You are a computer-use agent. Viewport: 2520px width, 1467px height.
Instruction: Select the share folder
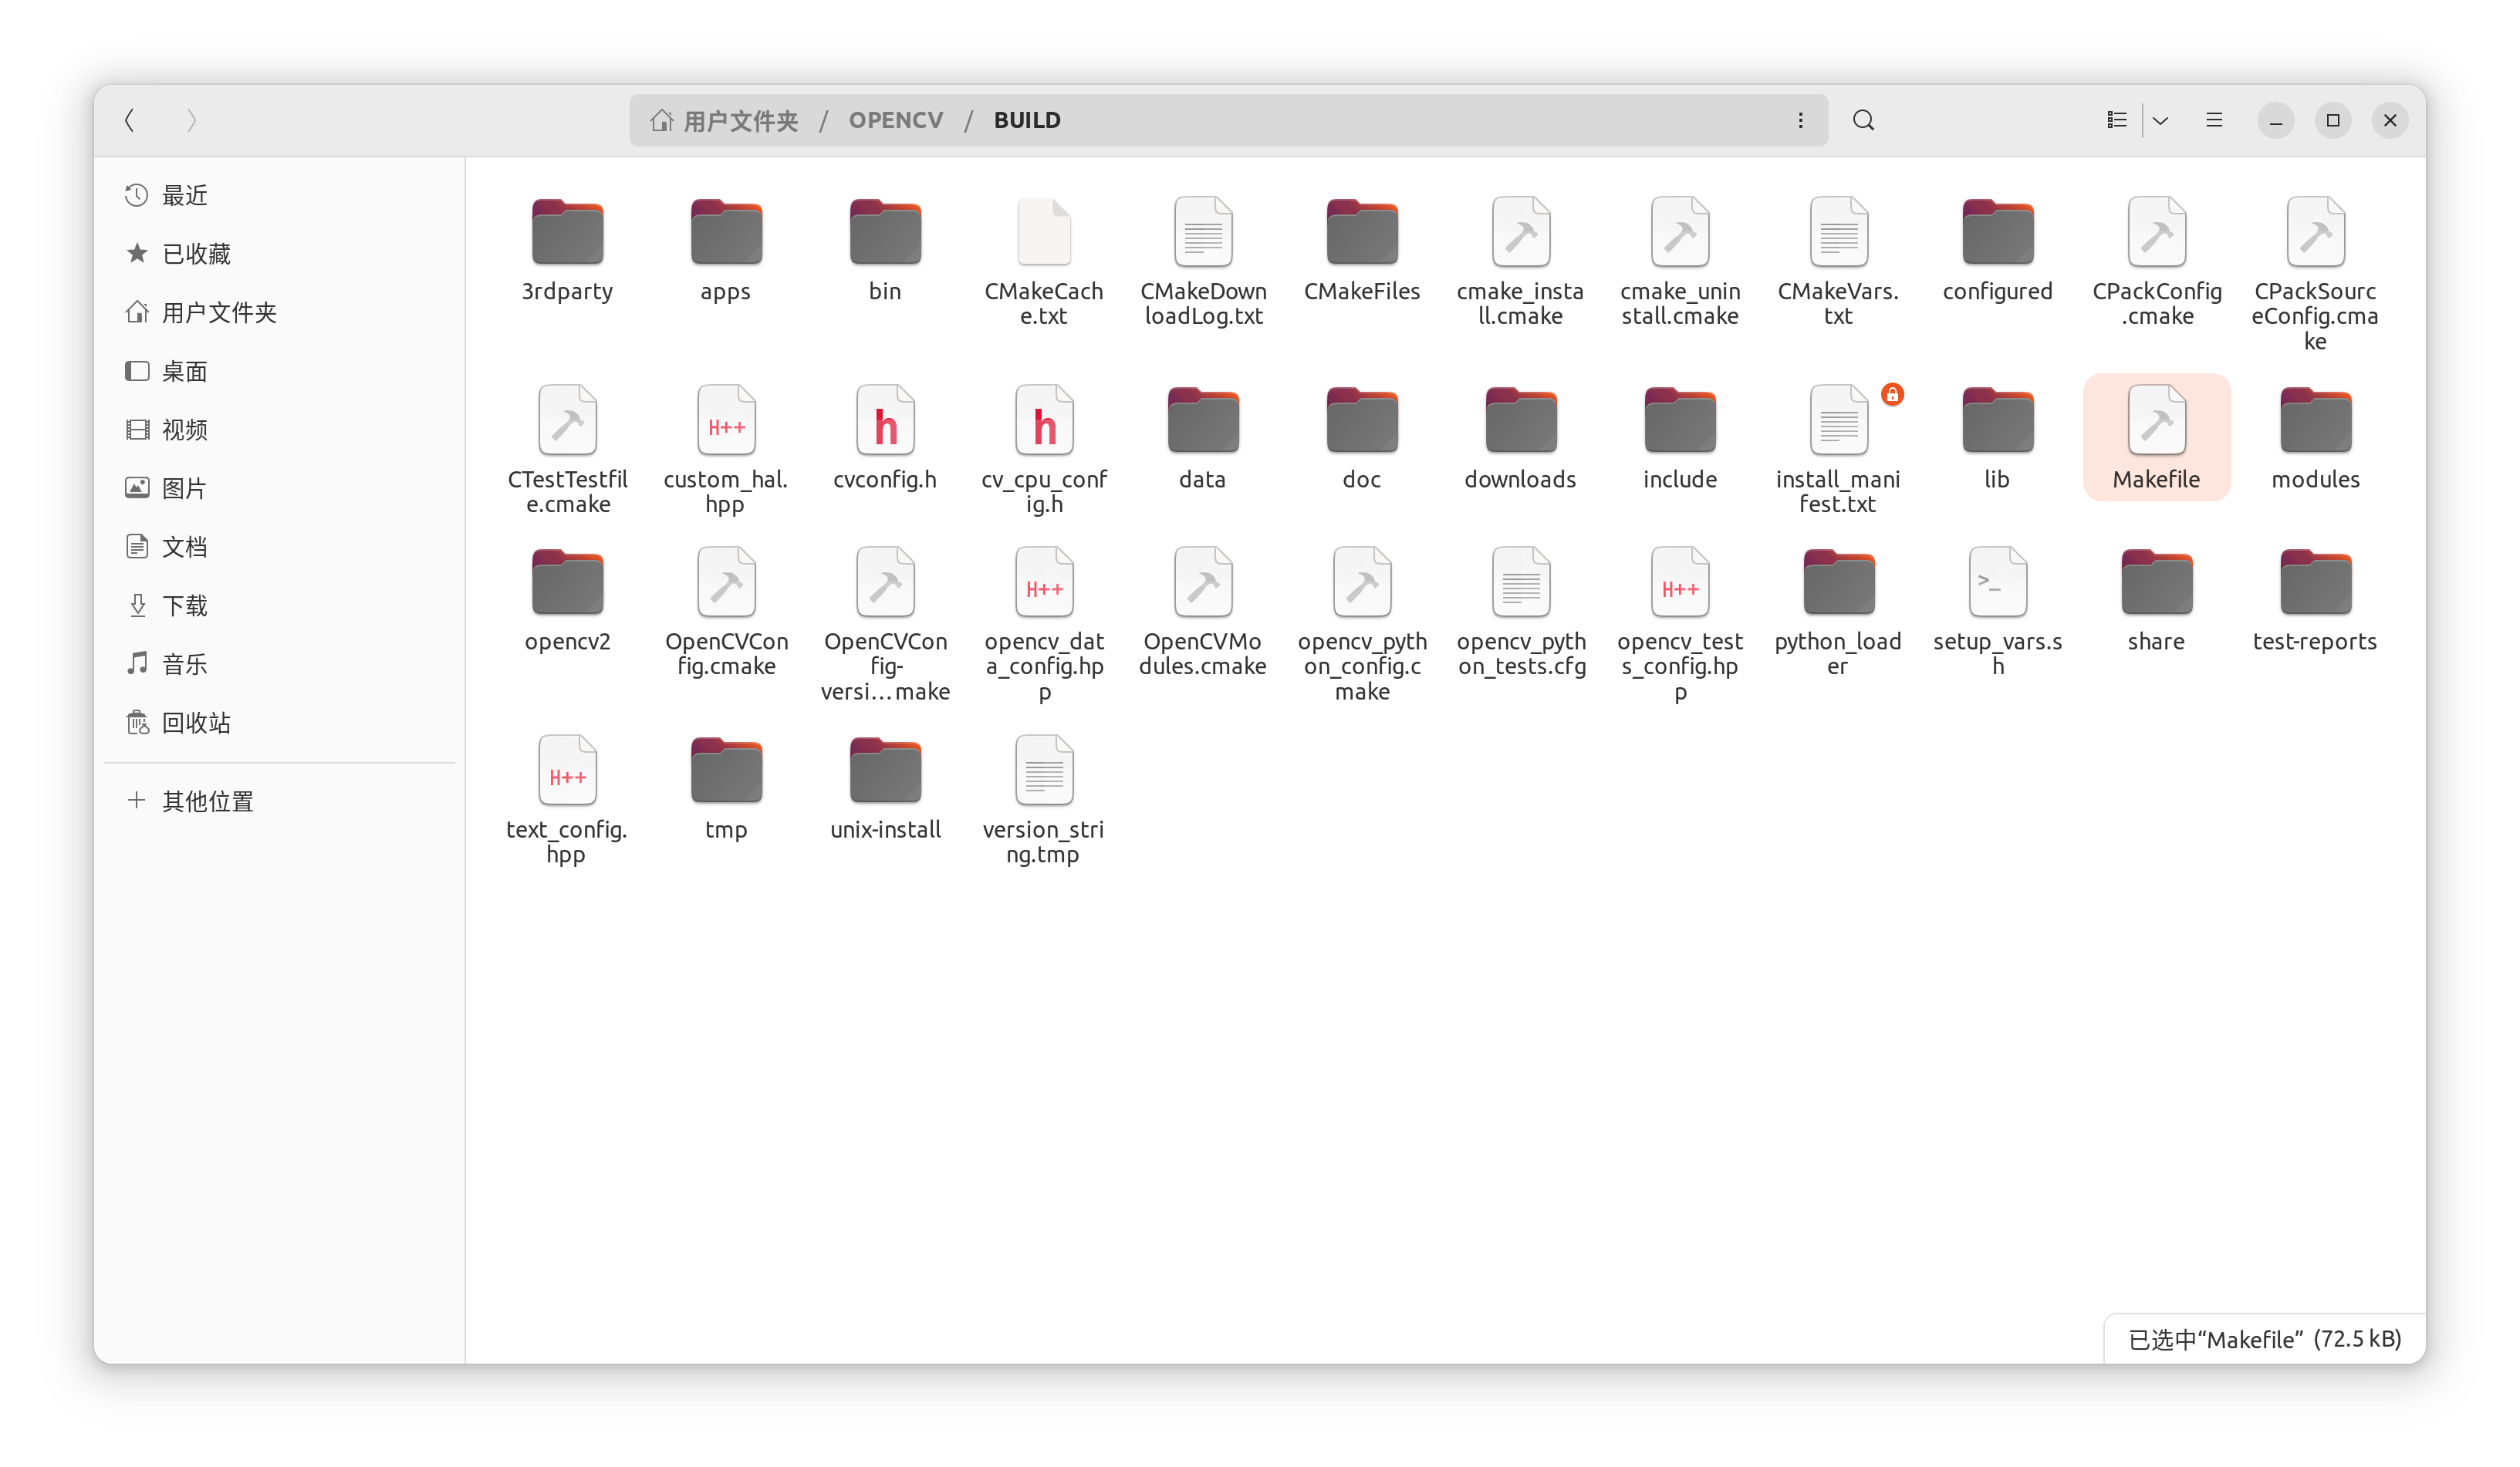point(2157,599)
